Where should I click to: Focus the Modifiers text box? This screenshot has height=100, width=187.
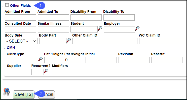click(89, 72)
